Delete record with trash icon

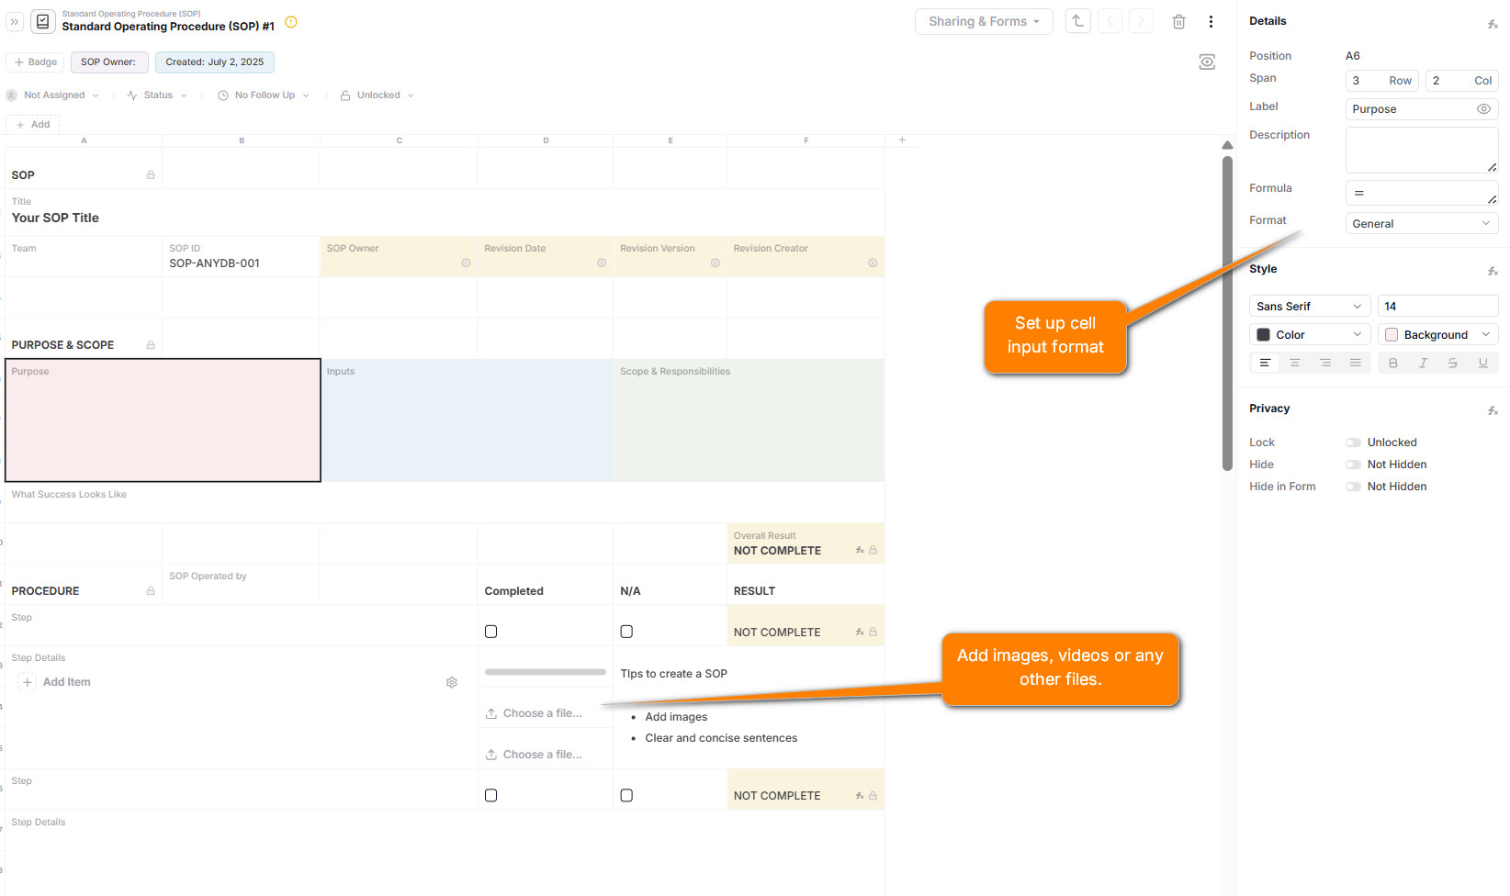pyautogui.click(x=1179, y=22)
